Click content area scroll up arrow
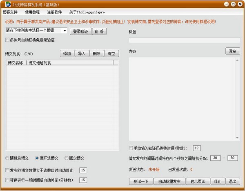Screen dimensions: 245x191 237,60
